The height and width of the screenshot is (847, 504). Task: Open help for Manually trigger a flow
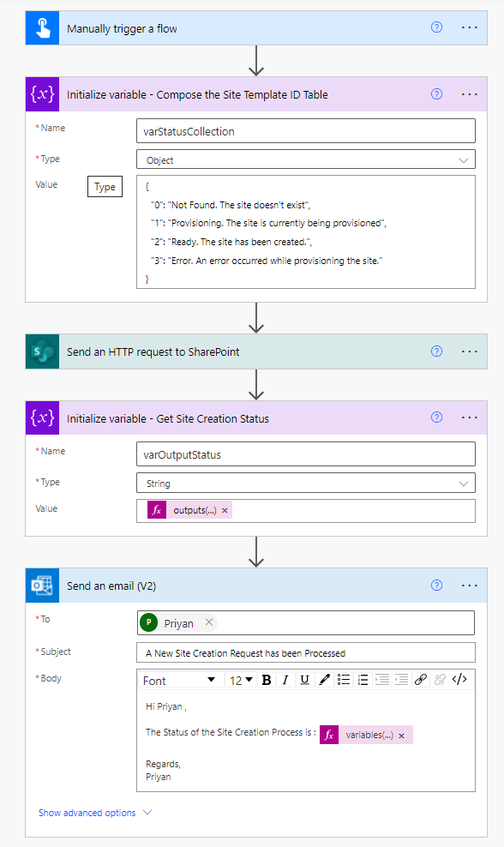pyautogui.click(x=436, y=27)
